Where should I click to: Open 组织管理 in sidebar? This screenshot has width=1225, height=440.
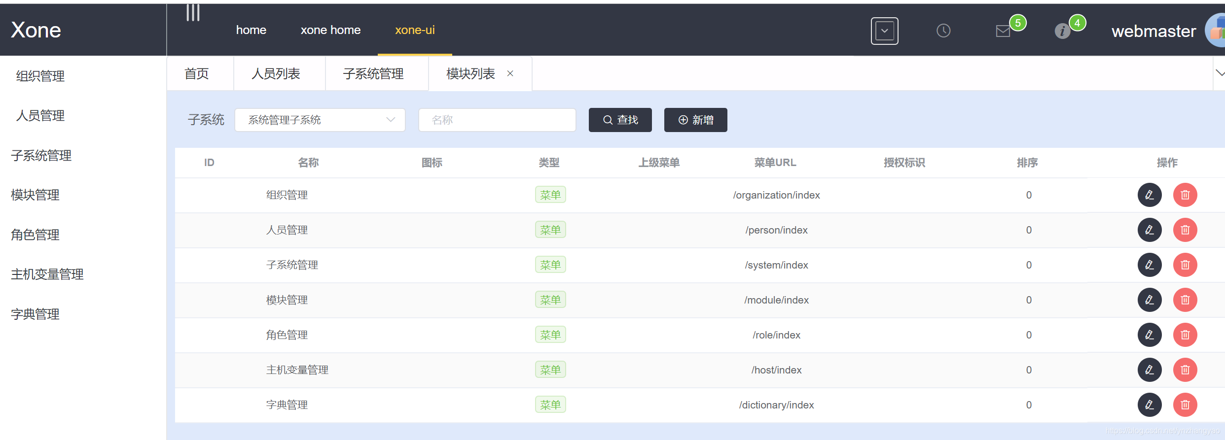click(x=40, y=76)
